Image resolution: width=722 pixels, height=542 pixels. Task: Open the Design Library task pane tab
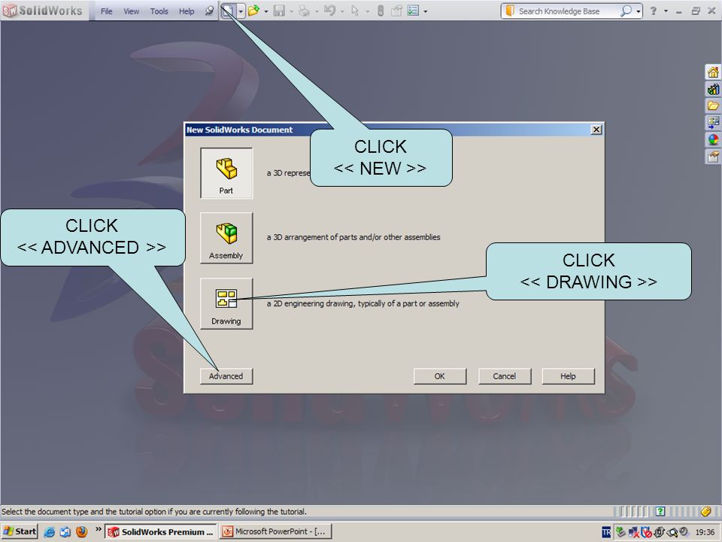click(x=713, y=89)
